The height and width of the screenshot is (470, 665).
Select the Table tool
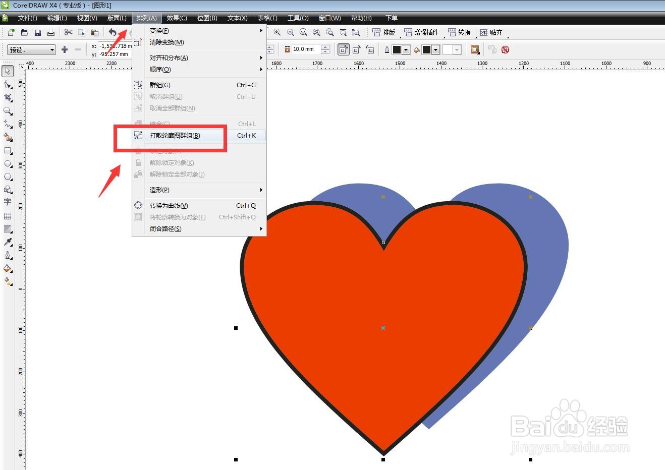tap(8, 216)
